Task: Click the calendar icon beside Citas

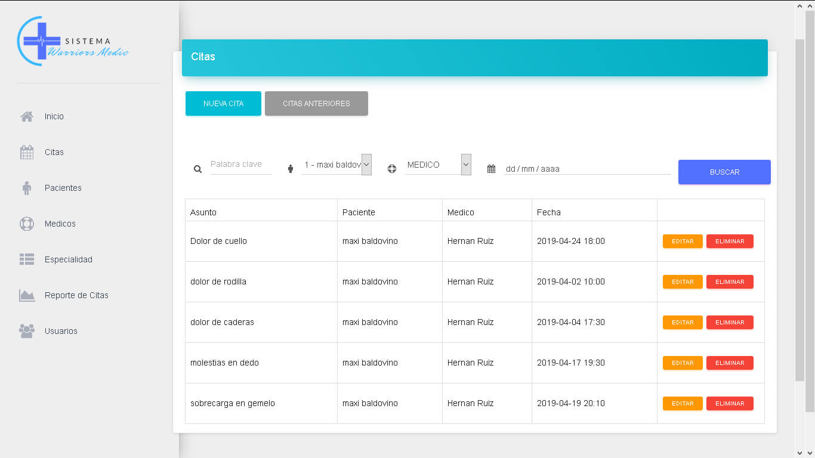Action: coord(27,152)
